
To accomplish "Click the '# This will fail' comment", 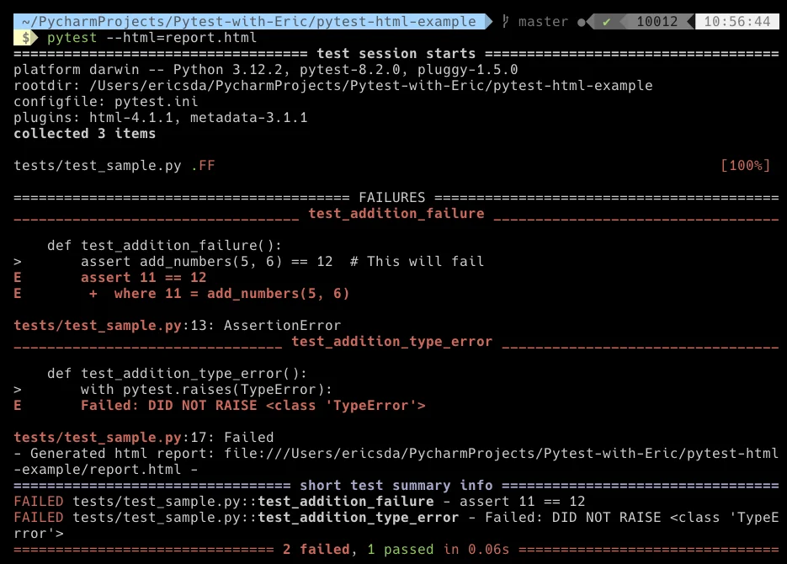I will 417,262.
